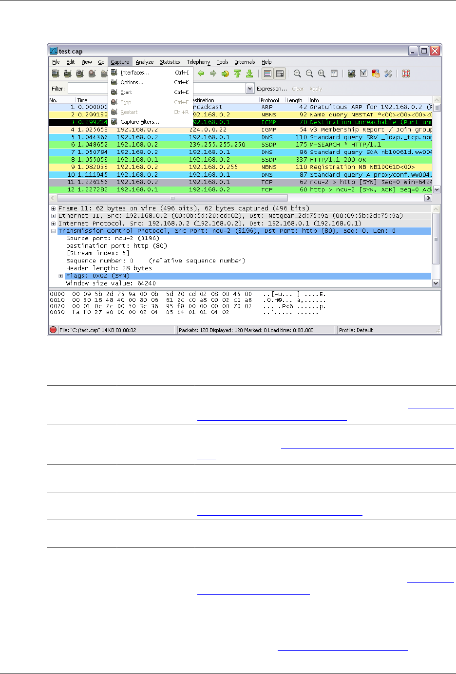
Task: Go forward in packet history arrow
Action: pos(213,74)
